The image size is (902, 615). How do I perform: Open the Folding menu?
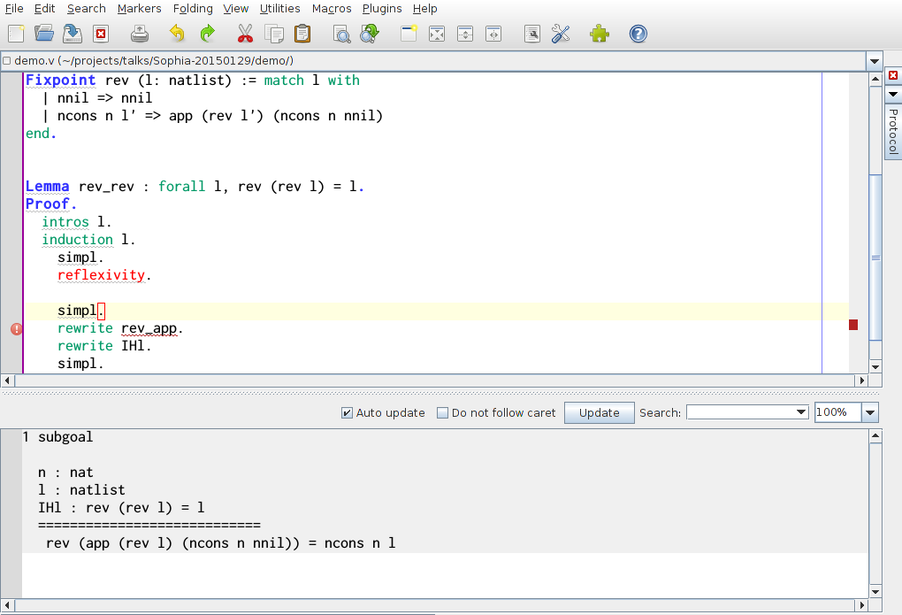(192, 8)
